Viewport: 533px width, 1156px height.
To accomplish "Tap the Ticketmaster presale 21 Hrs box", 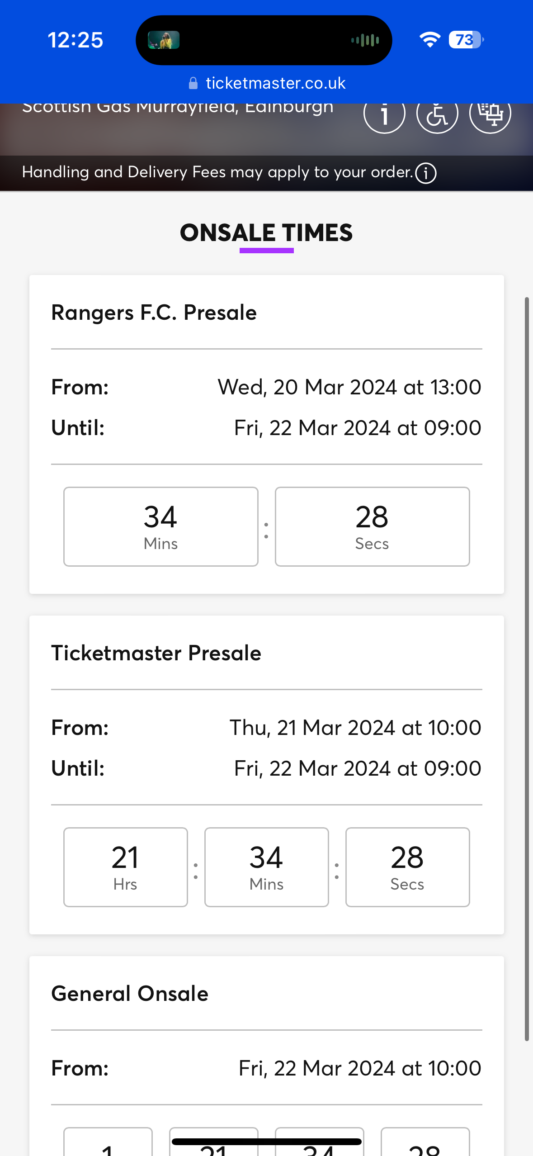I will 125,867.
